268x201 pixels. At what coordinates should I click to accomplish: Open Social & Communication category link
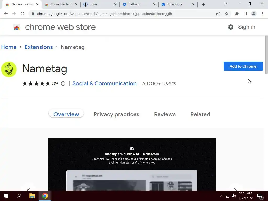click(x=104, y=83)
